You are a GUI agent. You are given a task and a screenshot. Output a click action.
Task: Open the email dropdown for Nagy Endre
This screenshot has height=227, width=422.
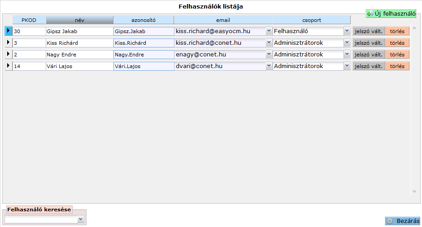[x=269, y=55]
